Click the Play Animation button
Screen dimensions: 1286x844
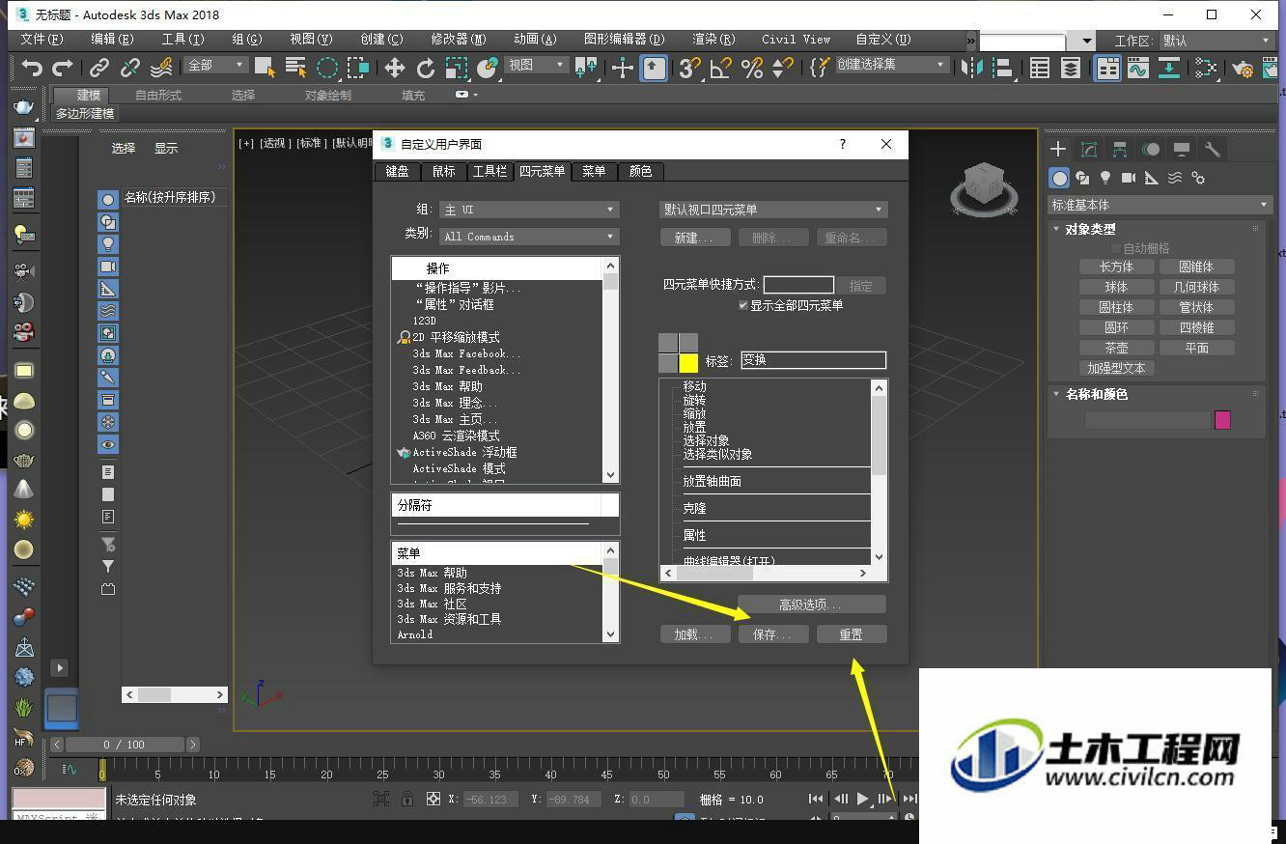(x=862, y=799)
